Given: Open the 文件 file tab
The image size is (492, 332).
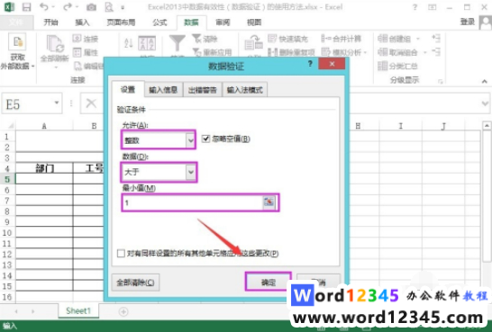Looking at the screenshot, I should (x=16, y=22).
